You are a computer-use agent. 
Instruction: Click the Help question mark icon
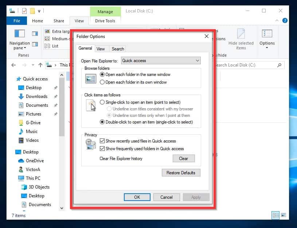point(285,20)
